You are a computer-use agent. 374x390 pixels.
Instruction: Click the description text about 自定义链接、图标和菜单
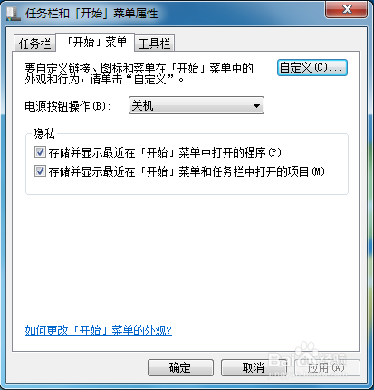pyautogui.click(x=139, y=73)
